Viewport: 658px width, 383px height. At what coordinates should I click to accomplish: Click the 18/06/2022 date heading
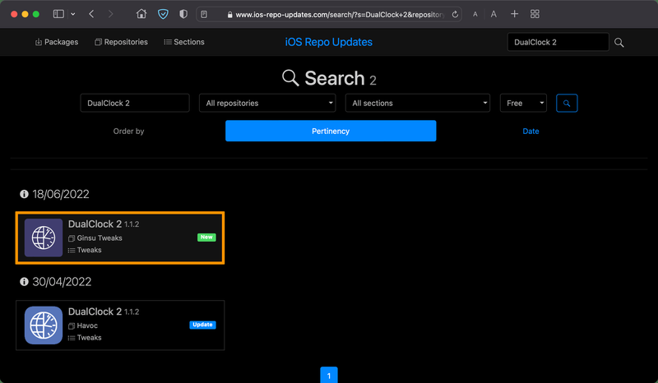click(x=61, y=194)
